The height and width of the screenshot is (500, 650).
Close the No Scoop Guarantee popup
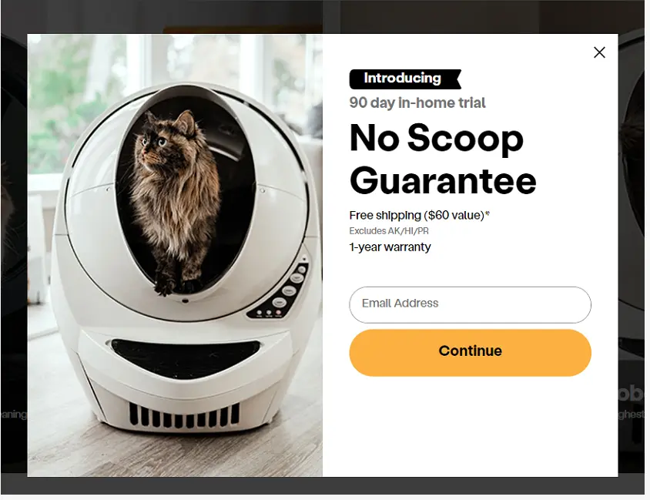click(599, 52)
